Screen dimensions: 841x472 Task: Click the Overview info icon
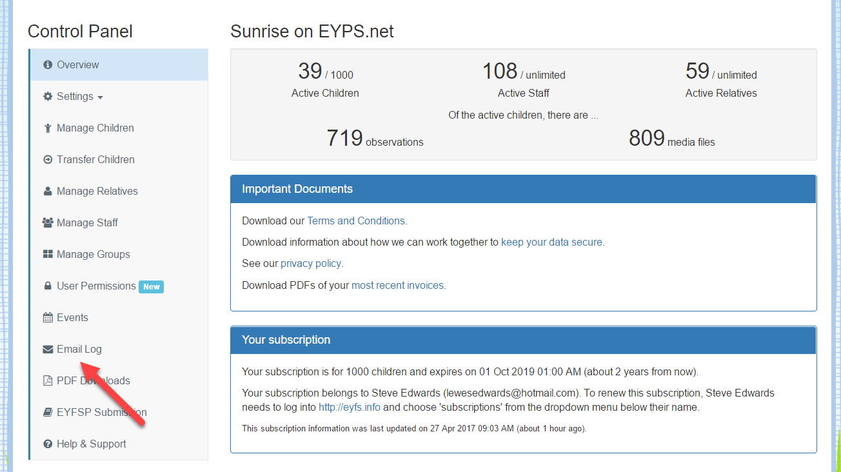click(48, 64)
